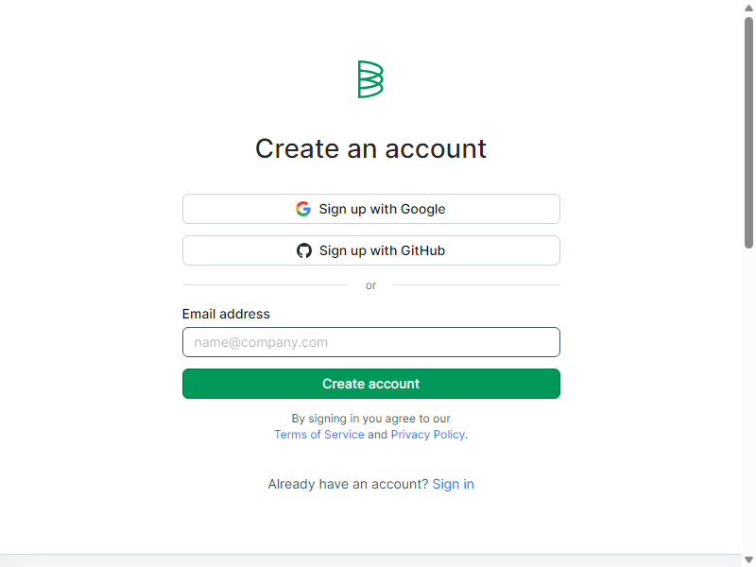Choose Sign up with GitHub
Screen dimensions: 756x567
click(370, 250)
